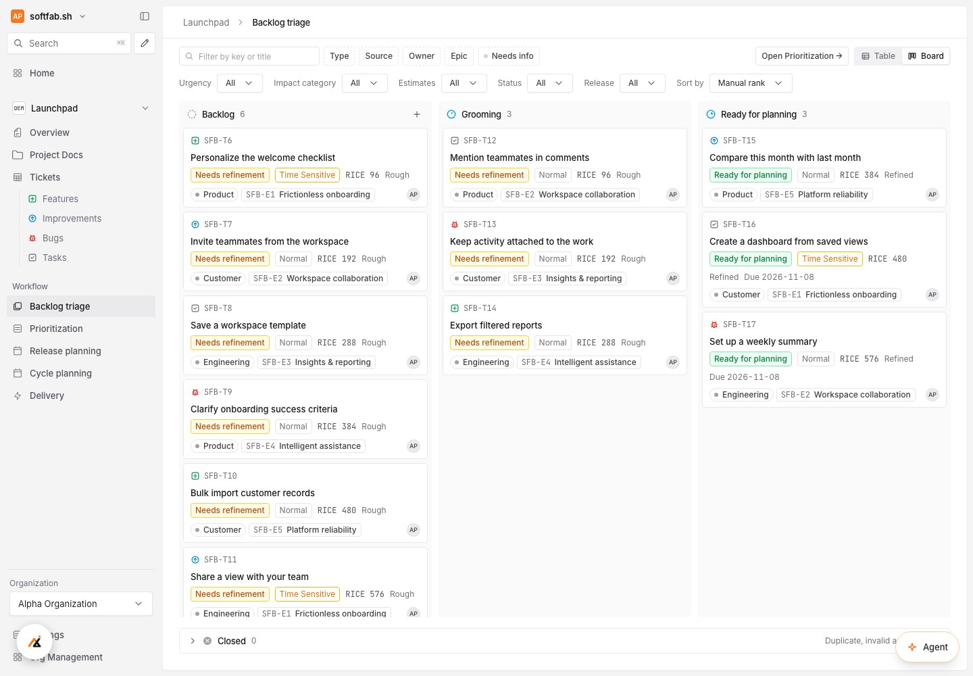Expand the Closed section chevron
973x676 pixels.
193,641
